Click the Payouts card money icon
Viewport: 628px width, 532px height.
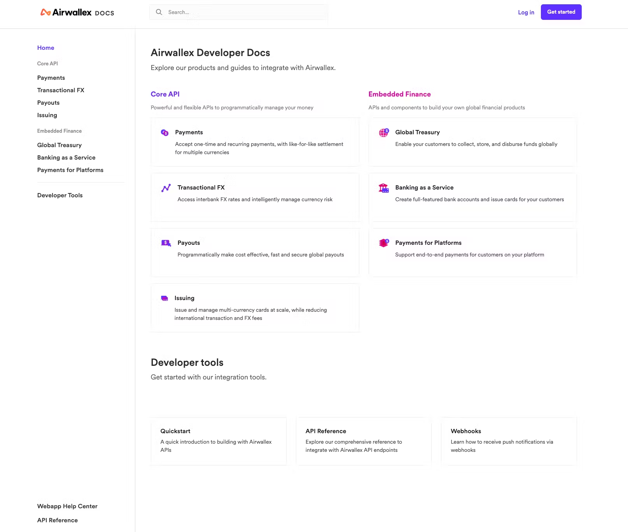coord(166,243)
